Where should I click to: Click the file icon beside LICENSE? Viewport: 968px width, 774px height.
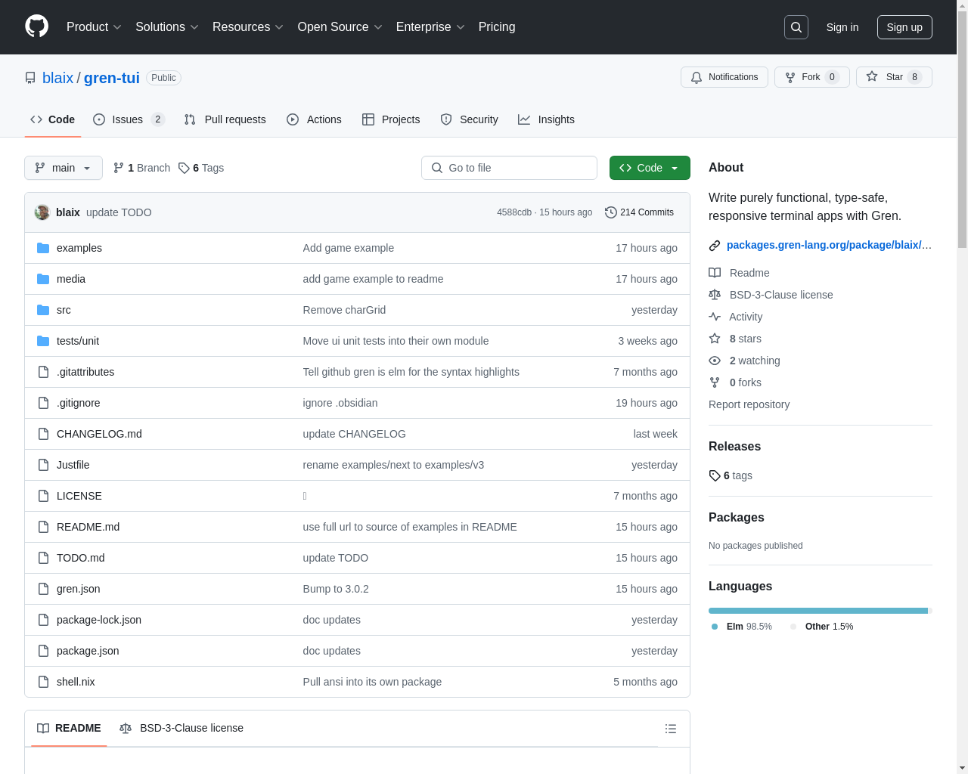[x=43, y=496]
